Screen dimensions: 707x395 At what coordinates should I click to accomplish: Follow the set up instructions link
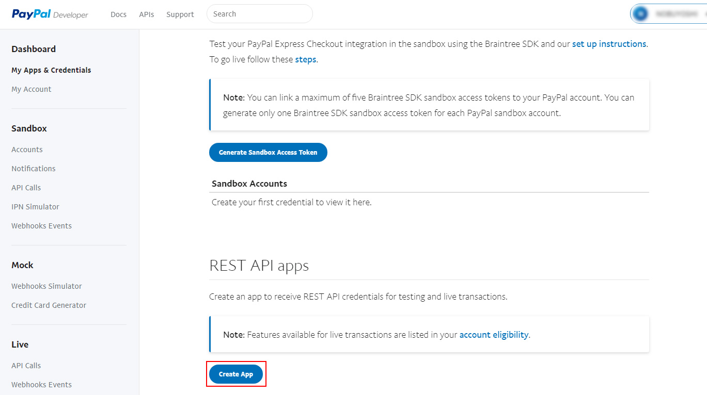click(x=609, y=44)
